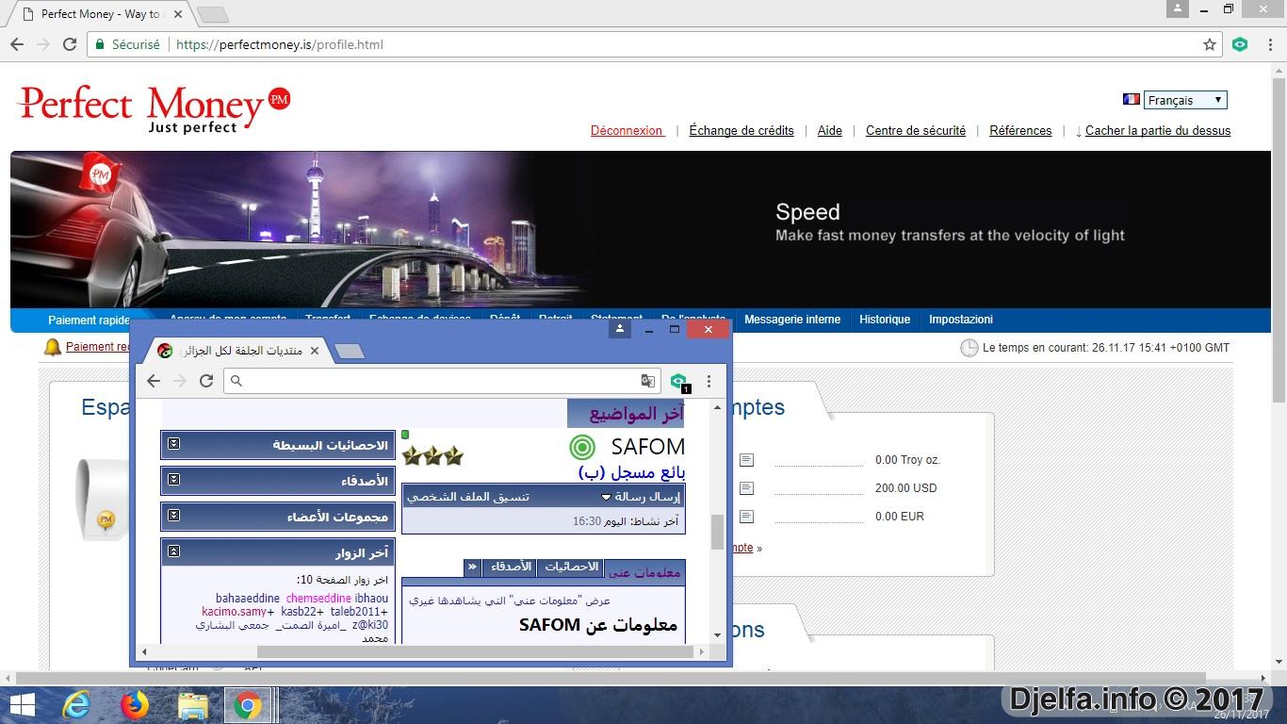Click the SAFOM green target icon
Viewport: 1287px width, 724px height.
tap(582, 447)
